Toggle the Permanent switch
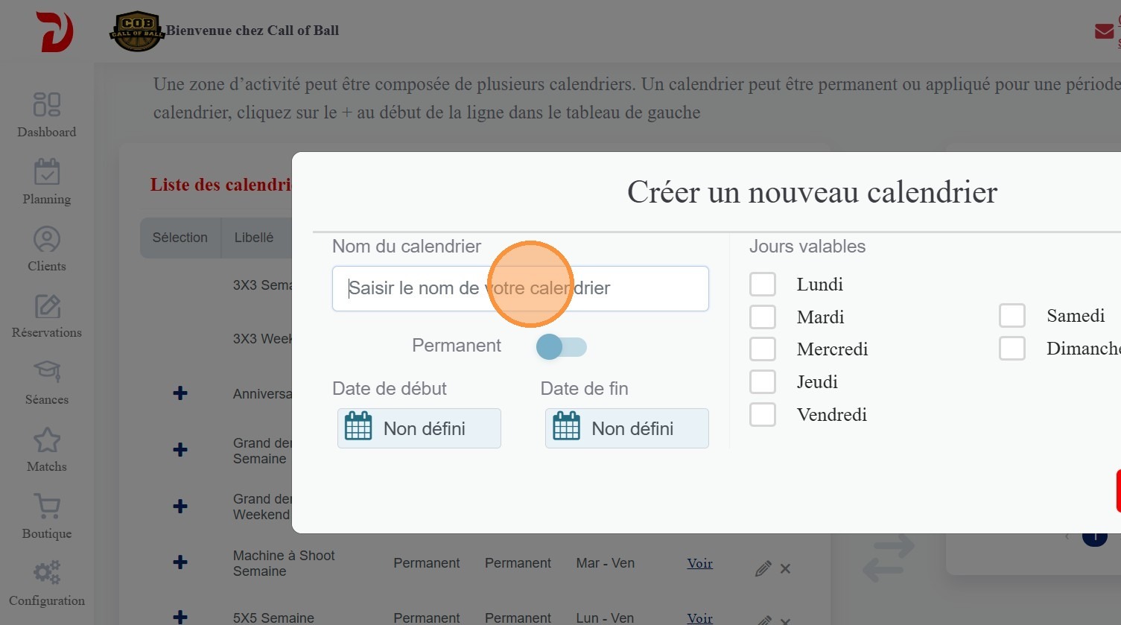Image resolution: width=1121 pixels, height=625 pixels. point(562,346)
